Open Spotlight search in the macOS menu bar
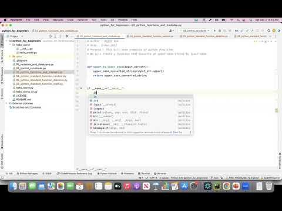282x211 pixels. click(x=239, y=20)
